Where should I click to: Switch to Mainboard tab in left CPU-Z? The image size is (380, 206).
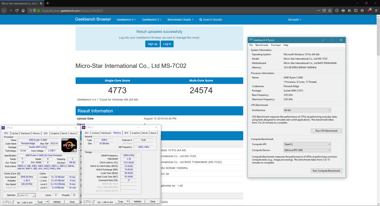tap(26, 133)
